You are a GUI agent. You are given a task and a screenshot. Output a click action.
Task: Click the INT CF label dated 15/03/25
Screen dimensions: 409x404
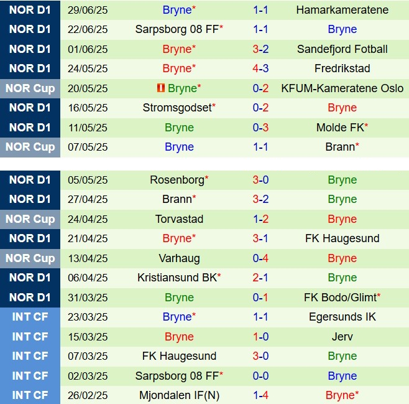30,337
